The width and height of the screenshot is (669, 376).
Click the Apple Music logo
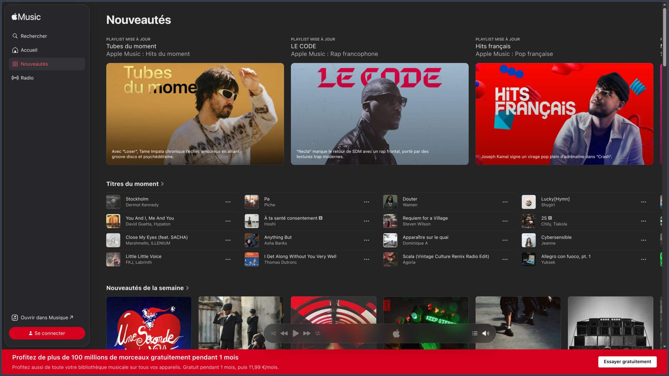[x=26, y=17]
